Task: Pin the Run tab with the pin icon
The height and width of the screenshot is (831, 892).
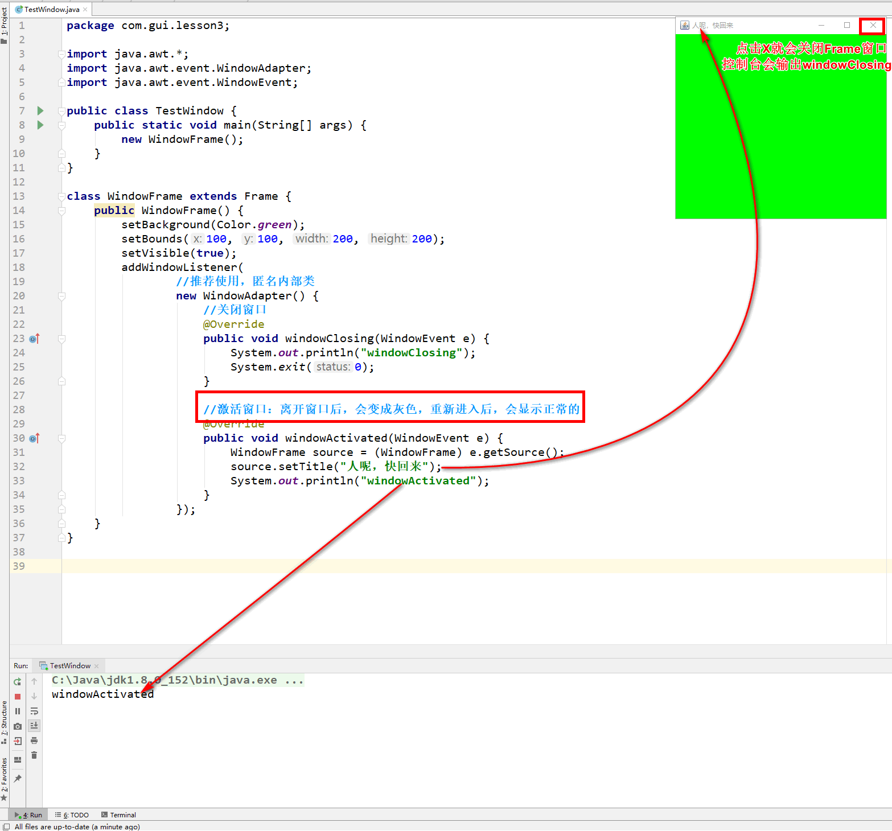Action: 18,778
